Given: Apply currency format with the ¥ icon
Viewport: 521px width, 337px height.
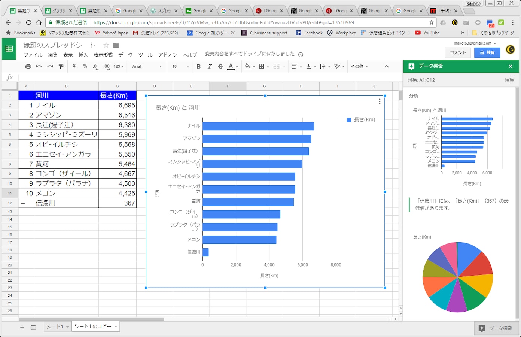Looking at the screenshot, I should click(74, 66).
